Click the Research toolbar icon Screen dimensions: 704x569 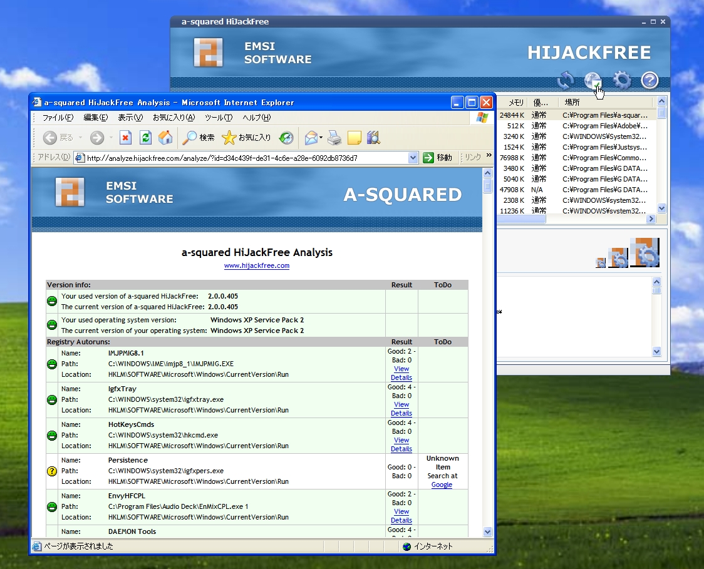click(x=373, y=138)
